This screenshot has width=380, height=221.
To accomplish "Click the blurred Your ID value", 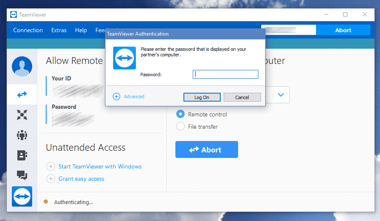I will pos(78,91).
